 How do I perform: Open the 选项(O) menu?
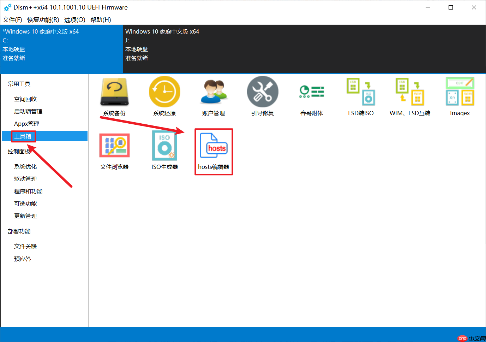(x=74, y=20)
